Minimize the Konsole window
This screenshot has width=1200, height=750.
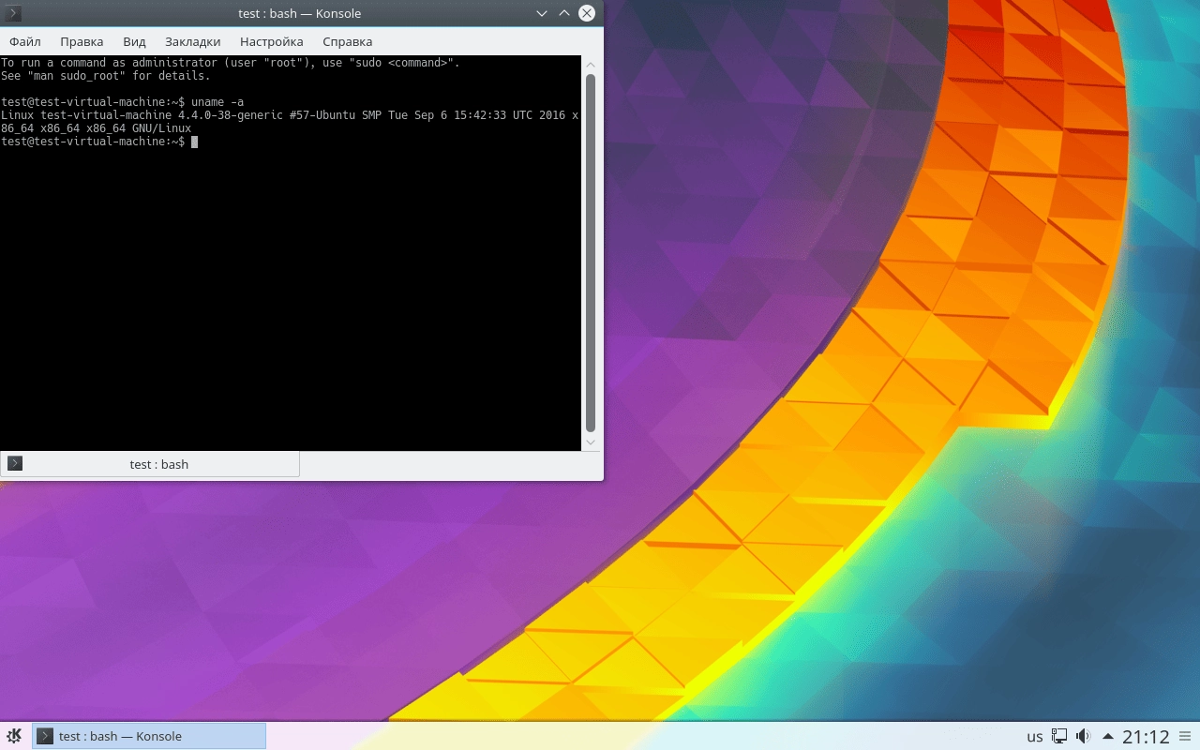[x=542, y=13]
